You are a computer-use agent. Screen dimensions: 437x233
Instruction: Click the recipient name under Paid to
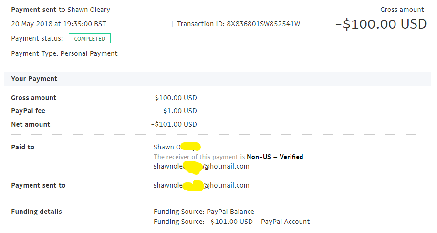[x=177, y=147]
